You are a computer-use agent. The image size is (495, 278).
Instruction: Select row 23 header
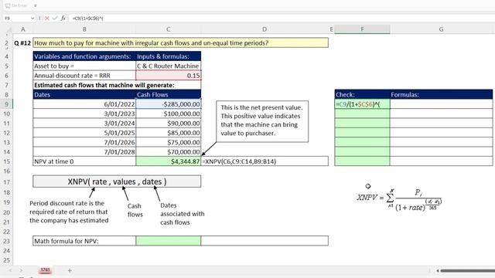pyautogui.click(x=7, y=241)
